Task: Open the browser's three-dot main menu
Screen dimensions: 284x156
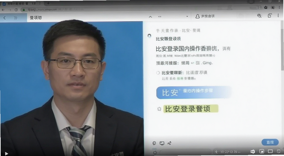Action: [279, 7]
